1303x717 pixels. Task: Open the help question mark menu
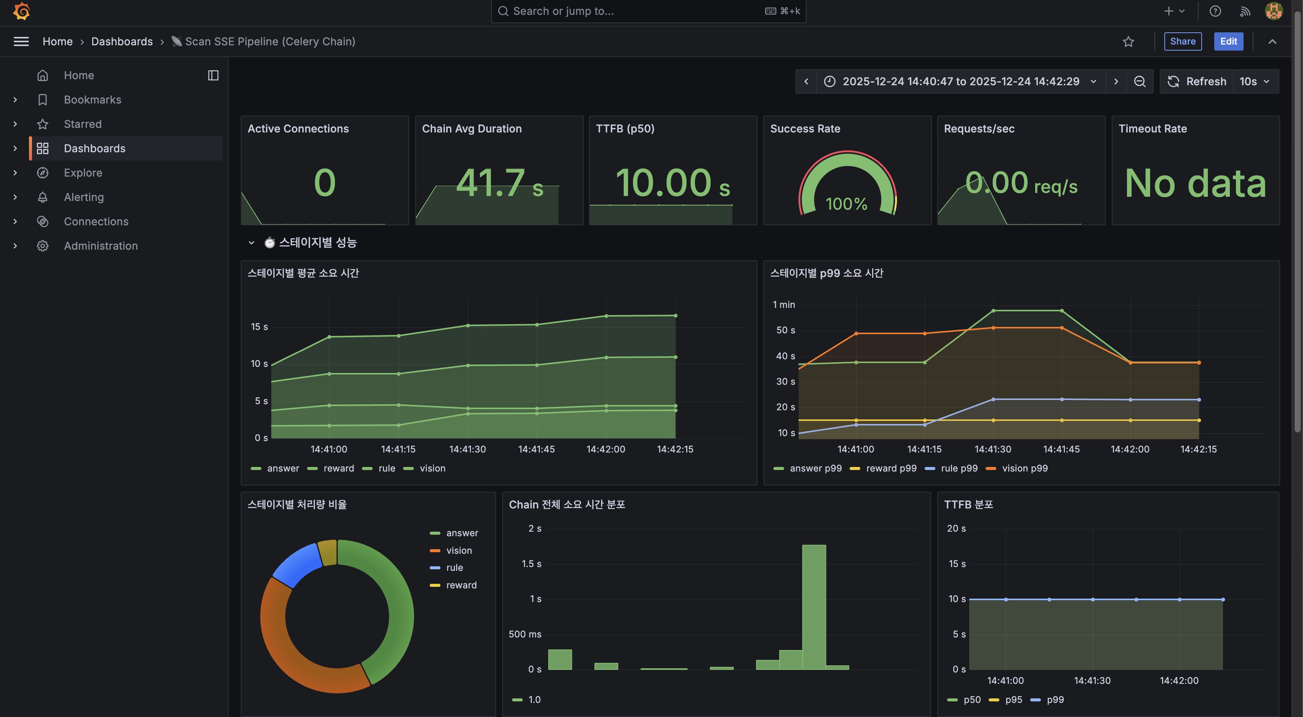click(1215, 11)
